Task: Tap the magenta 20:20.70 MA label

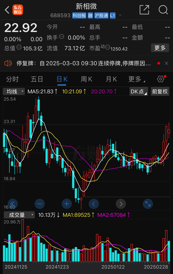Action: [104, 91]
